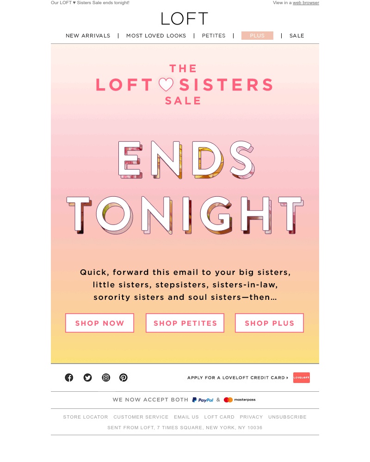The image size is (370, 462).
Task: Go to MOST LOVED LOOKS section
Action: point(156,36)
